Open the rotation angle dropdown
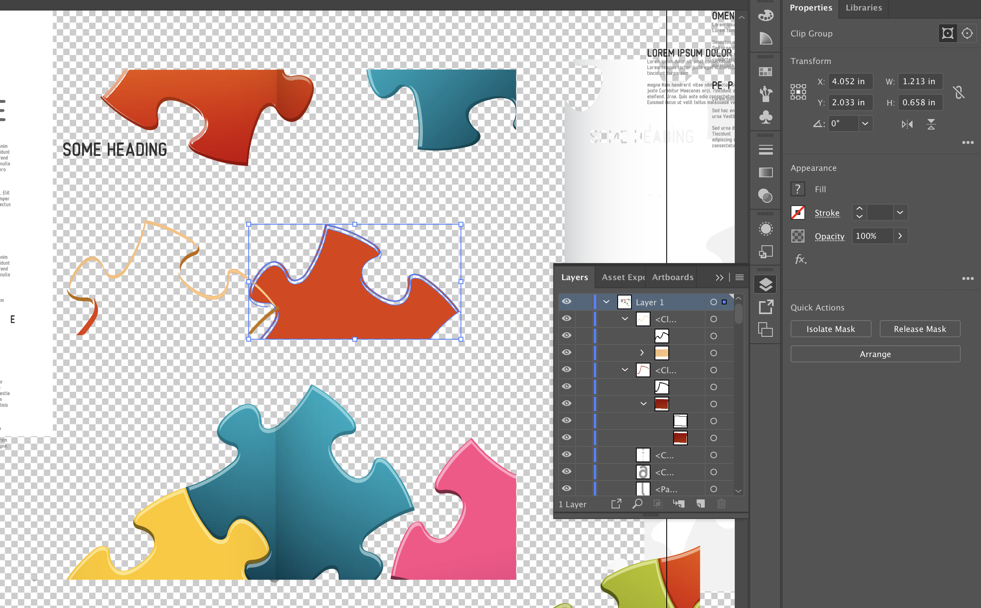The width and height of the screenshot is (981, 608). coord(866,123)
